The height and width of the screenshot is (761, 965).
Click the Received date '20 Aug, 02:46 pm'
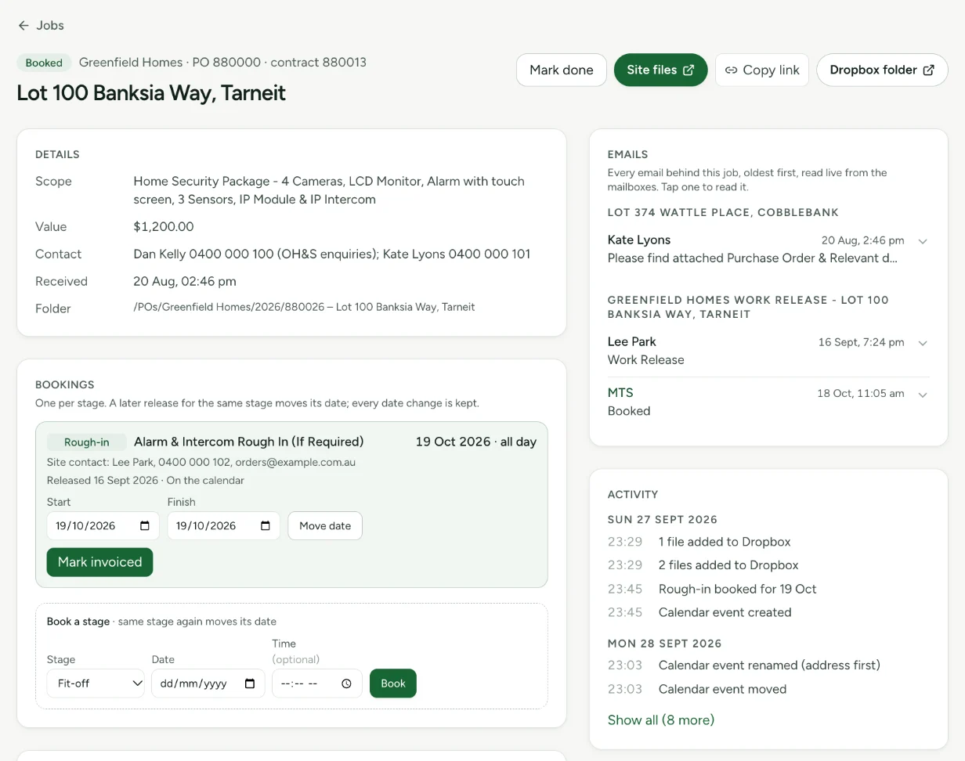coord(185,282)
